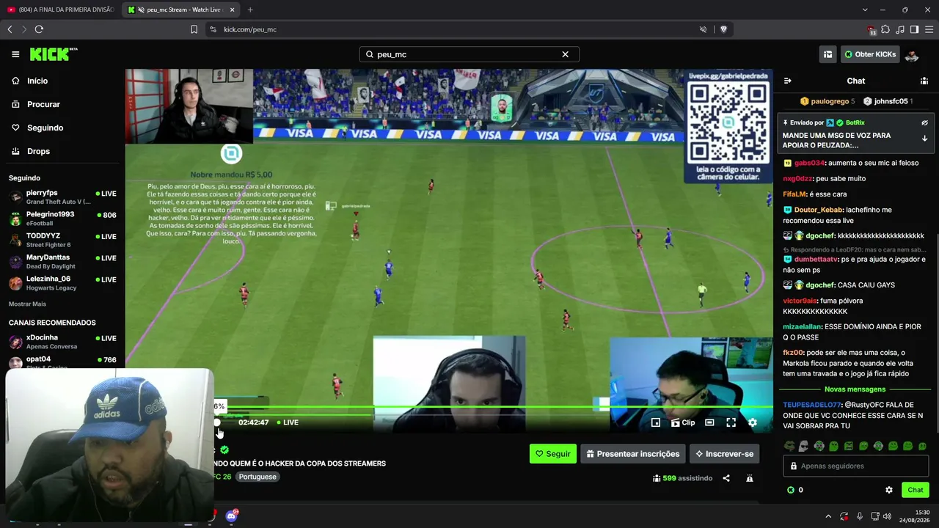Enter fullscreen in the video player
Viewport: 939px width, 528px height.
(731, 422)
